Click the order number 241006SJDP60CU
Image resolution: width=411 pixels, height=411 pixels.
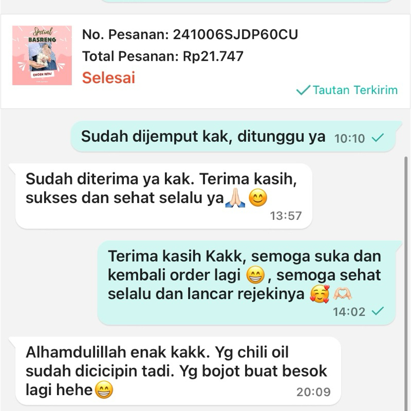(235, 34)
